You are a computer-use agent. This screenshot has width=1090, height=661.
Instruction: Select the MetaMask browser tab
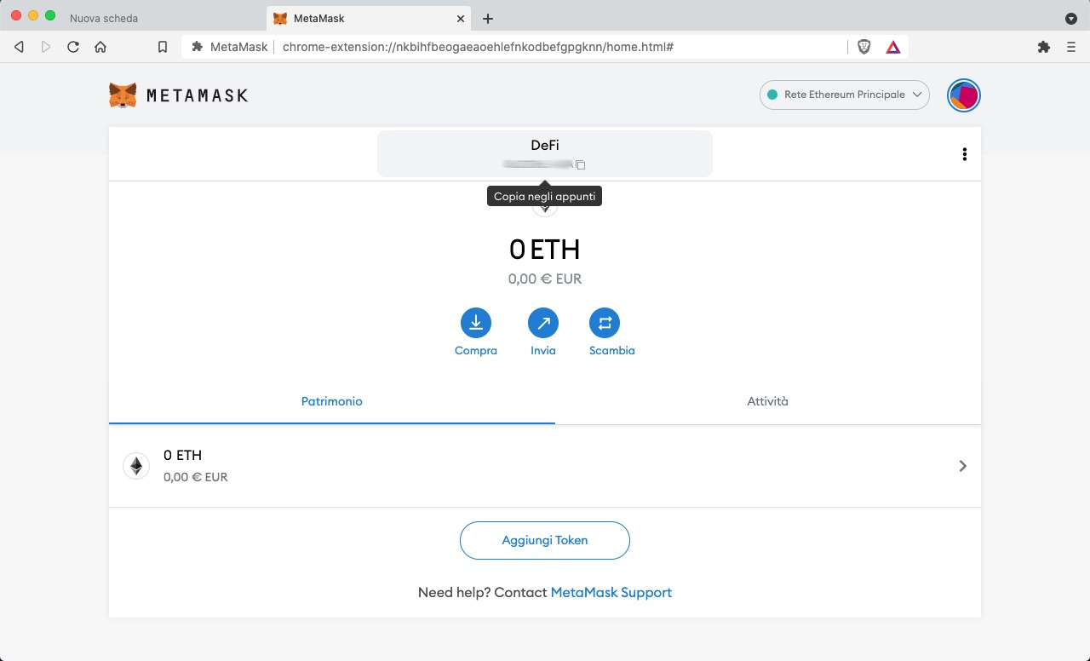pos(369,18)
